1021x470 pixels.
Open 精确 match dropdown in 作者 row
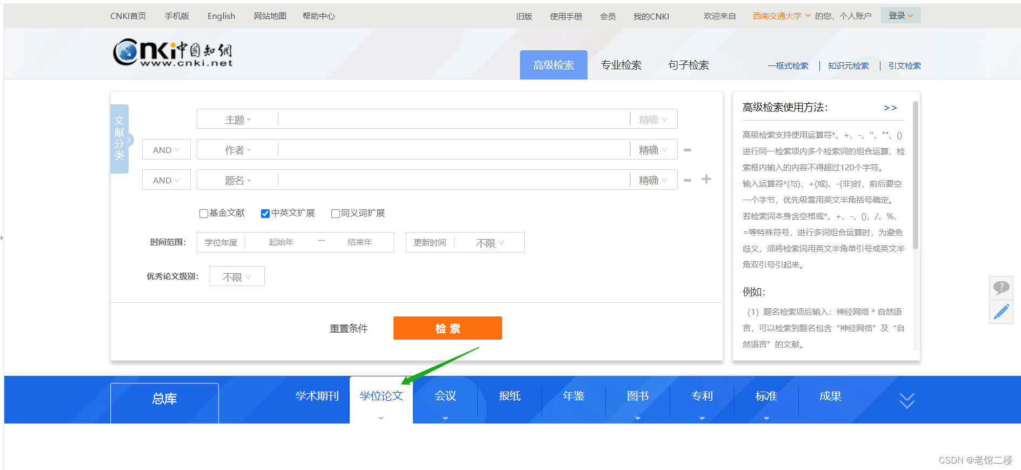(x=653, y=150)
